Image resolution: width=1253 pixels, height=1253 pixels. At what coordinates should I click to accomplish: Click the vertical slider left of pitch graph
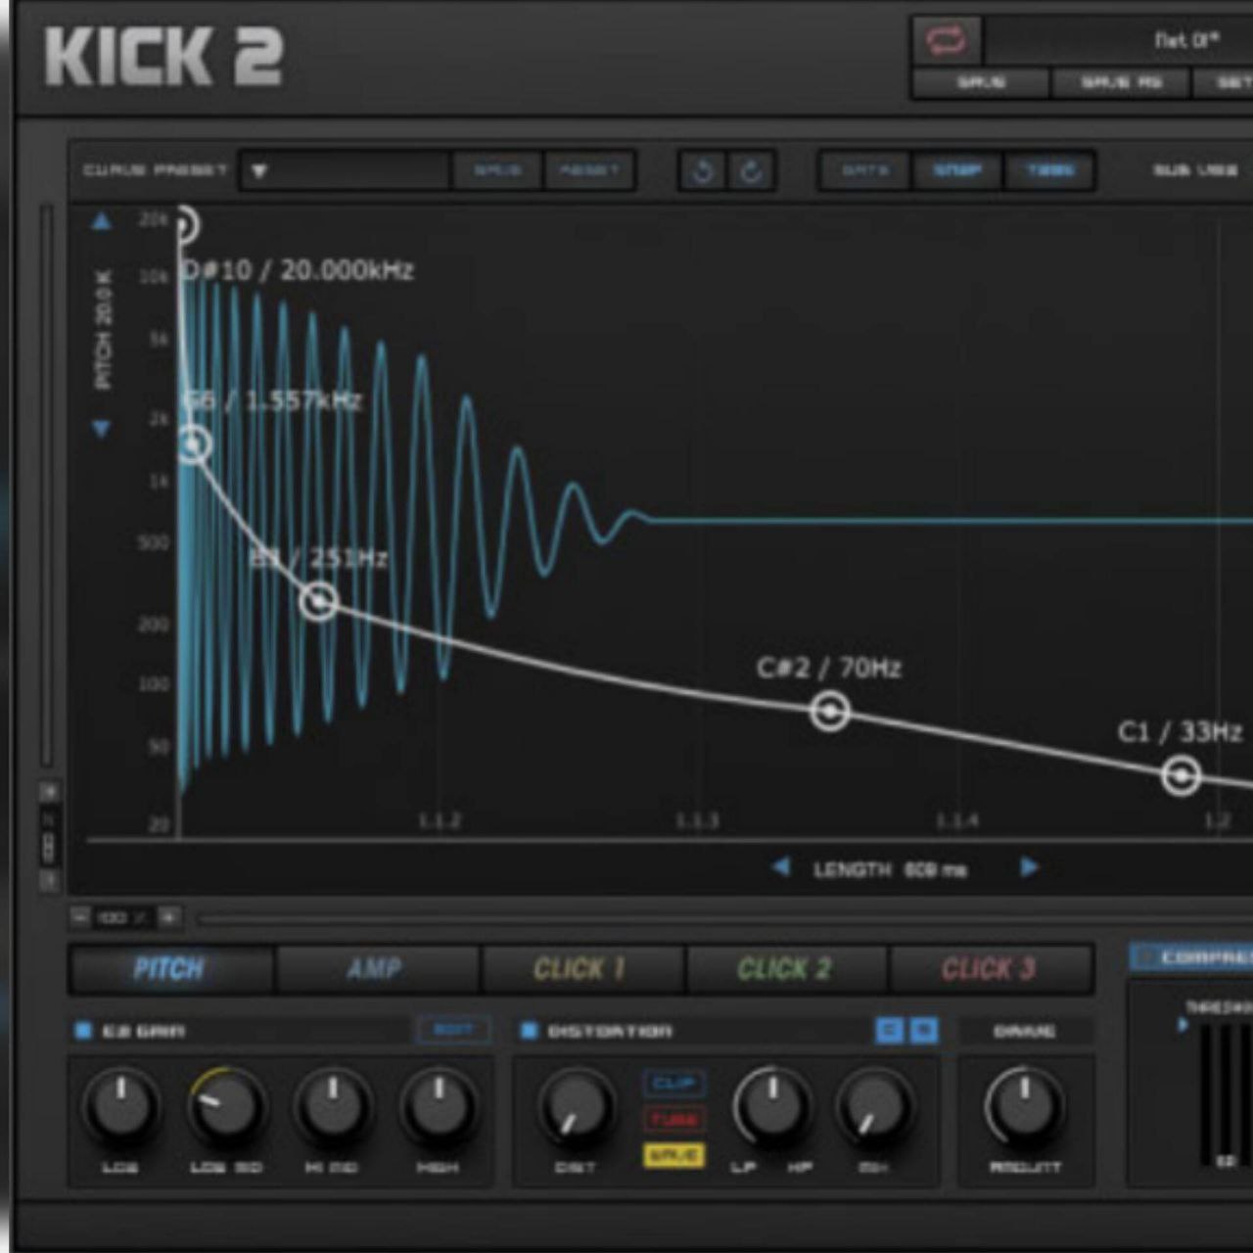click(x=46, y=486)
